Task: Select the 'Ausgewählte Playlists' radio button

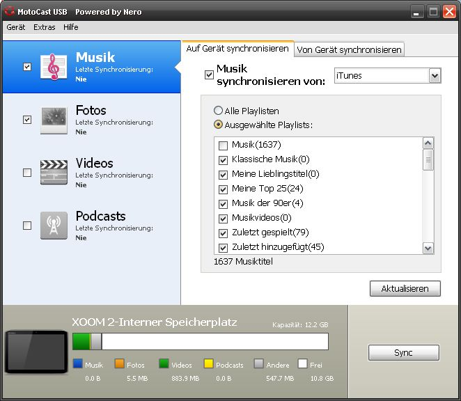Action: click(x=218, y=125)
